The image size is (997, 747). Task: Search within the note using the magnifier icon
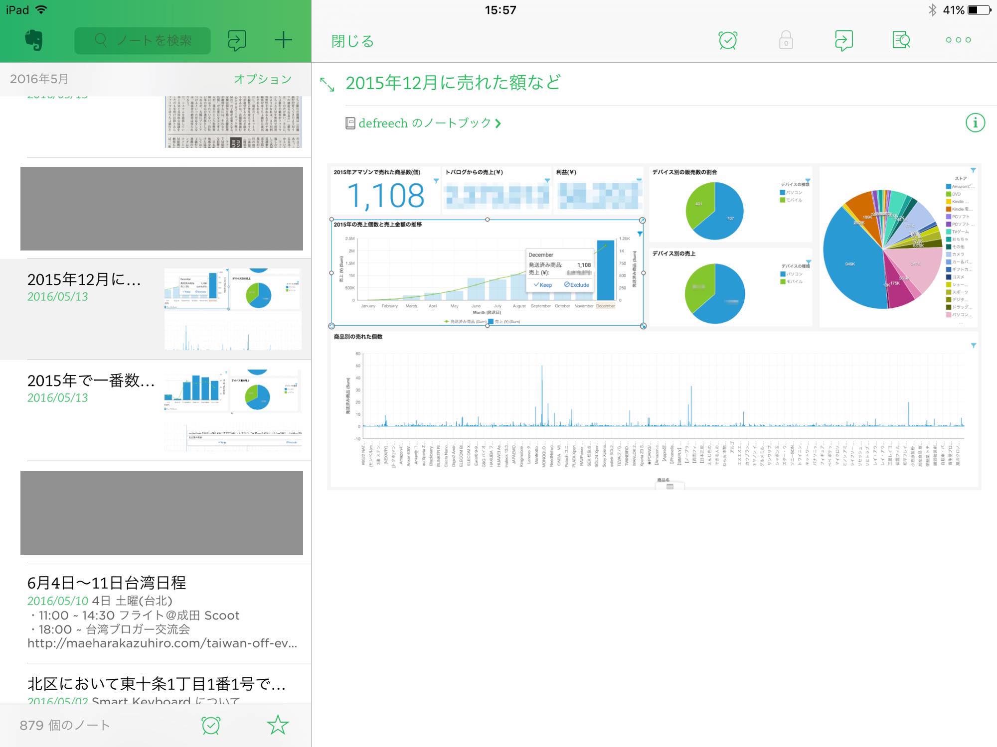click(x=901, y=40)
